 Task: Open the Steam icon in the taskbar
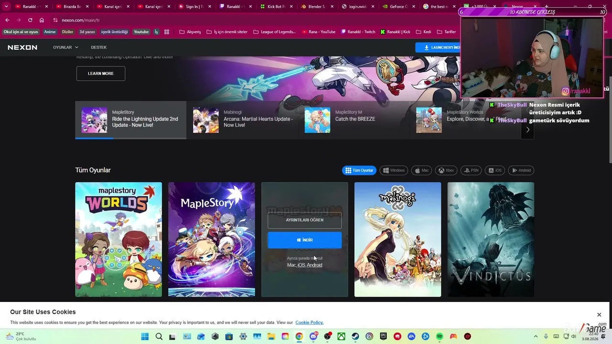[356, 336]
